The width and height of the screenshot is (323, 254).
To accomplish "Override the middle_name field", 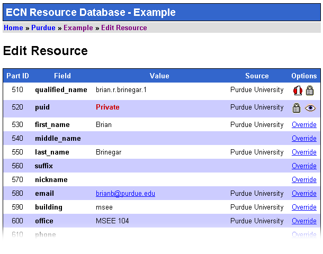I will click(304, 139).
